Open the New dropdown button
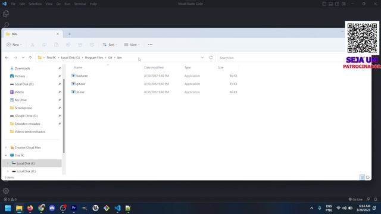 pos(14,45)
